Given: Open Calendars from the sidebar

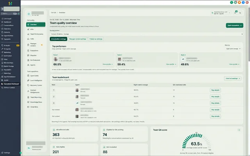Looking at the screenshot, I should tap(7, 29).
